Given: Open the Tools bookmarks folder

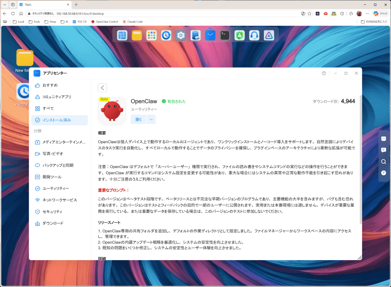Looking at the screenshot, I should 34,22.
